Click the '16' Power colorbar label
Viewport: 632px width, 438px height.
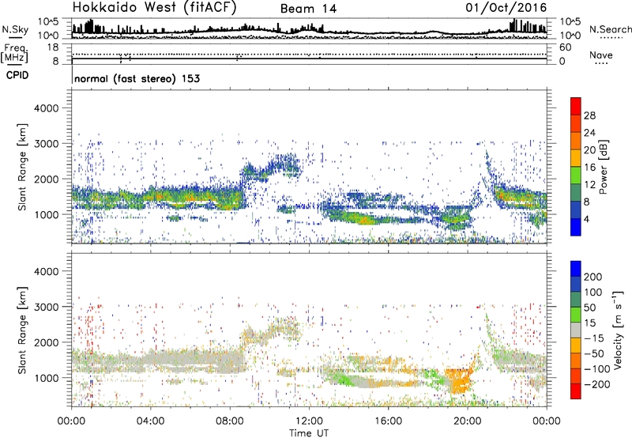point(589,168)
